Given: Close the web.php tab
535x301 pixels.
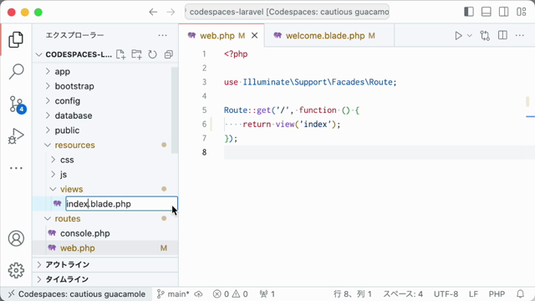Looking at the screenshot, I should (x=254, y=36).
